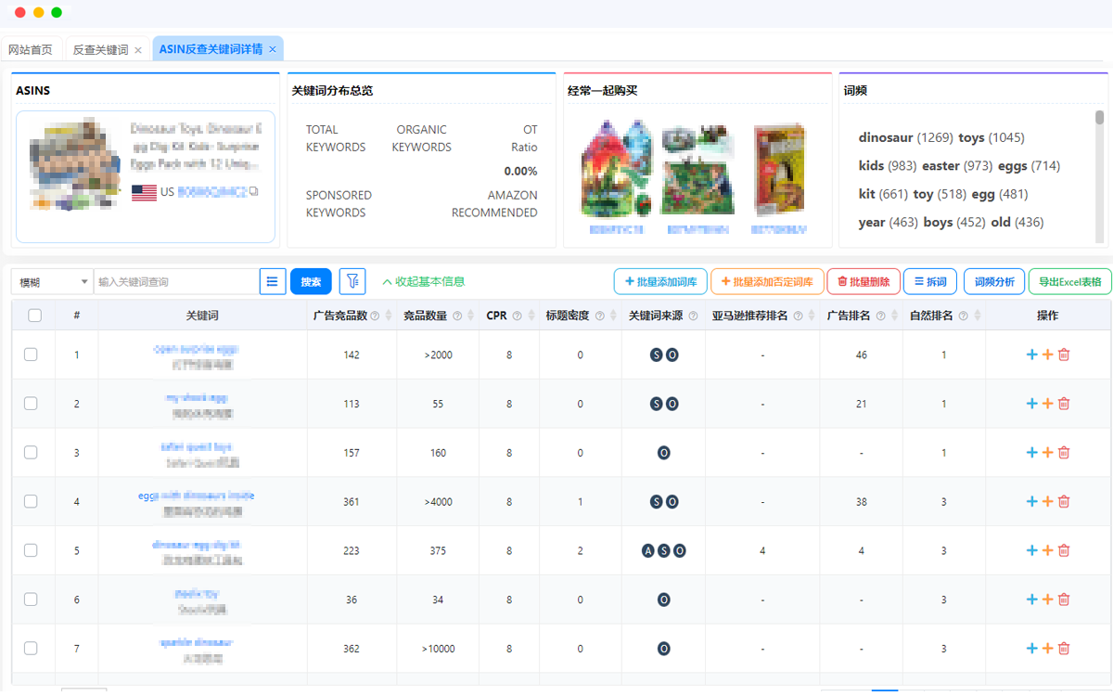The width and height of the screenshot is (1113, 696).
Task: Check the checkbox for row 5
Action: [x=31, y=550]
